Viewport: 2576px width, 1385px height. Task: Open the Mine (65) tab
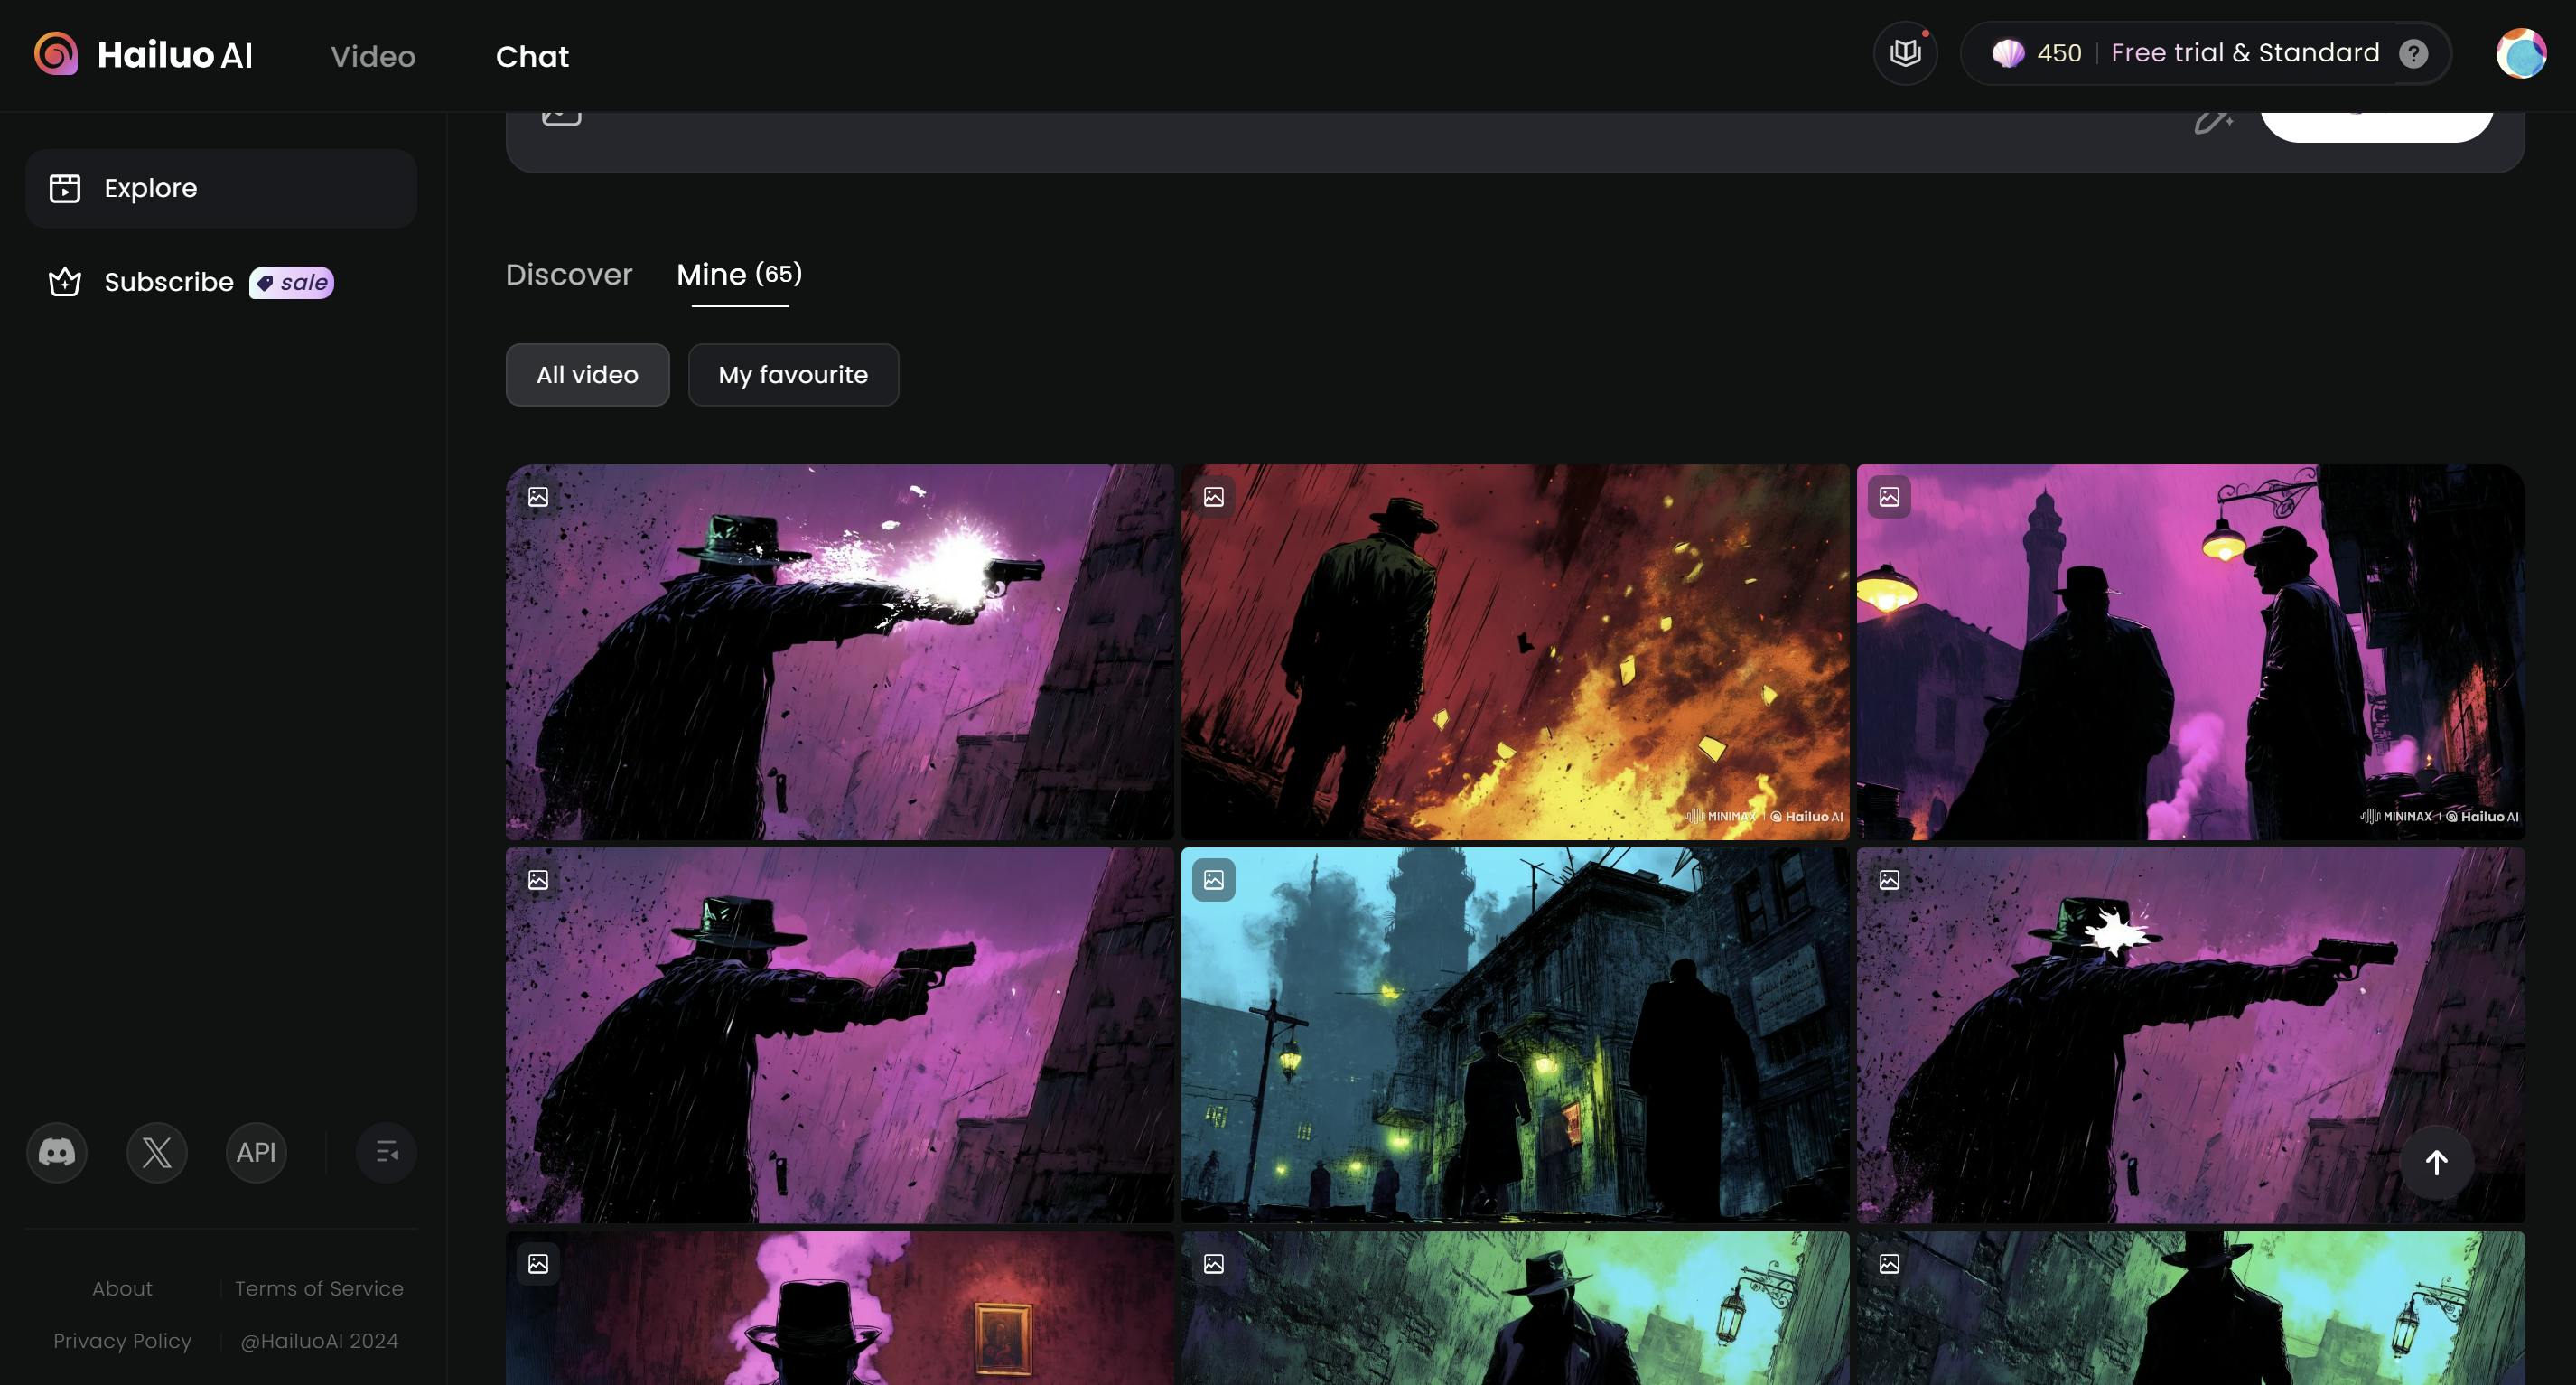[739, 274]
